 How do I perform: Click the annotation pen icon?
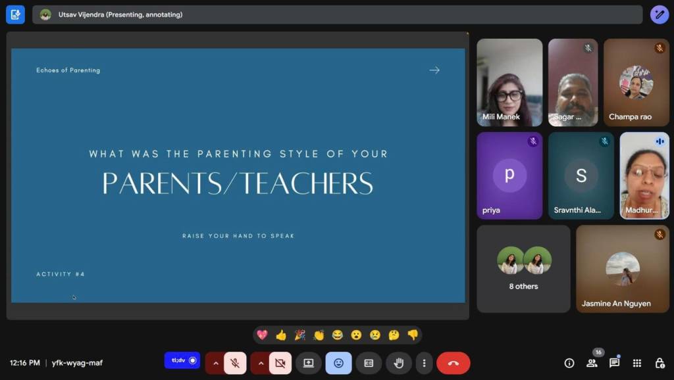pos(659,14)
